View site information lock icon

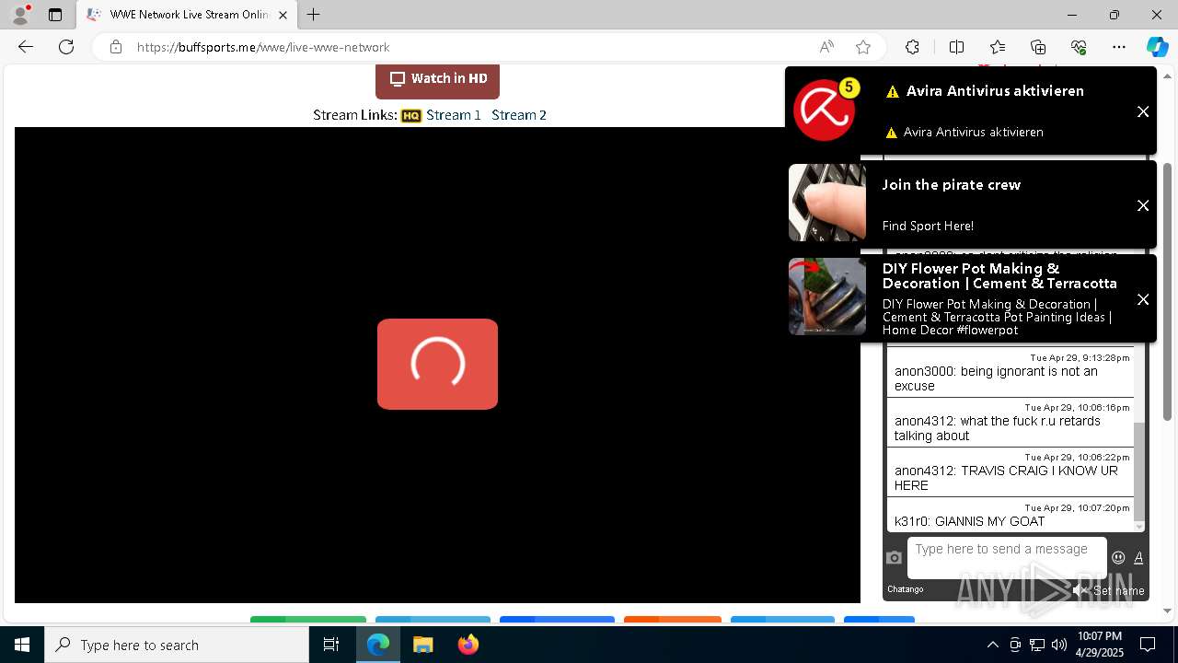(116, 47)
